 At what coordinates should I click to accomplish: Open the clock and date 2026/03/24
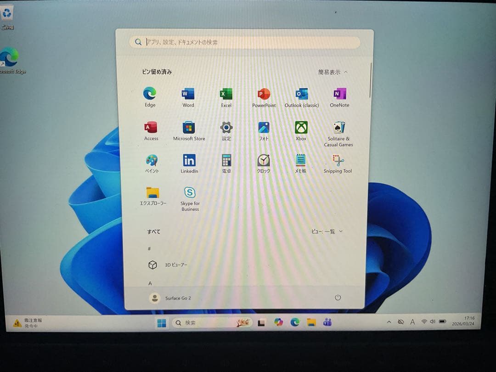[463, 321]
